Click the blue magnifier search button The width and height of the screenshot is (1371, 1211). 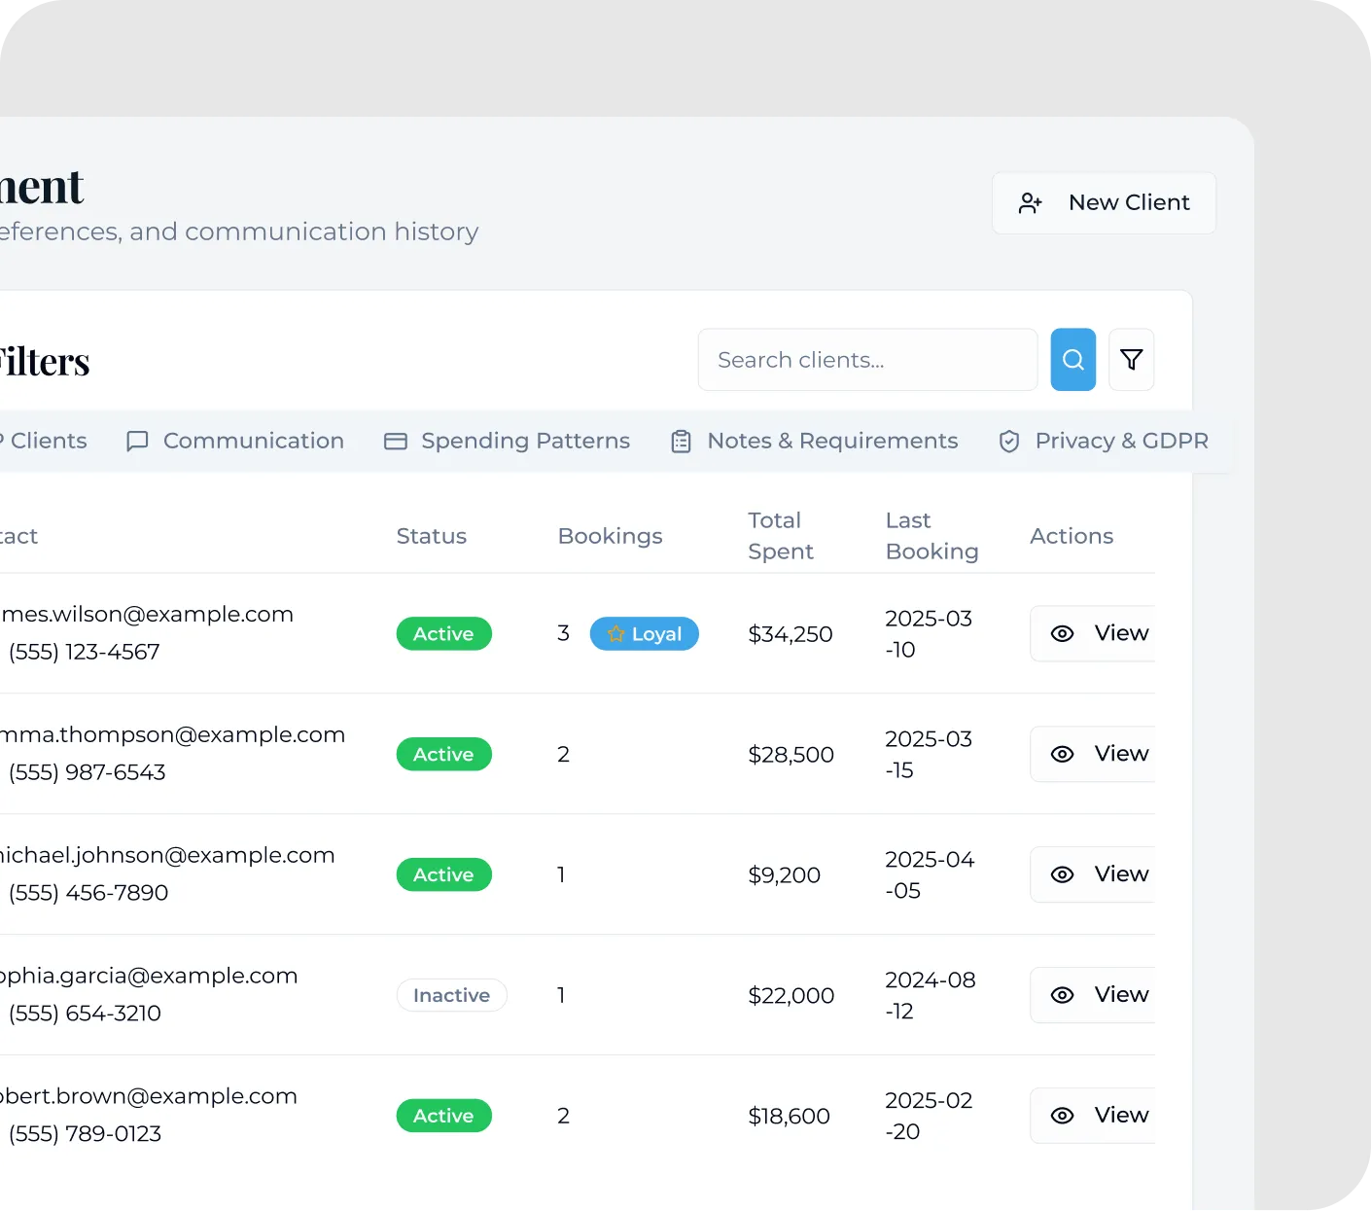point(1073,360)
